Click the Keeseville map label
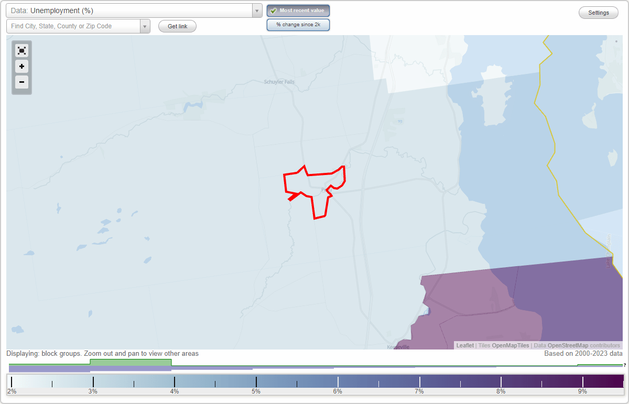 398,347
